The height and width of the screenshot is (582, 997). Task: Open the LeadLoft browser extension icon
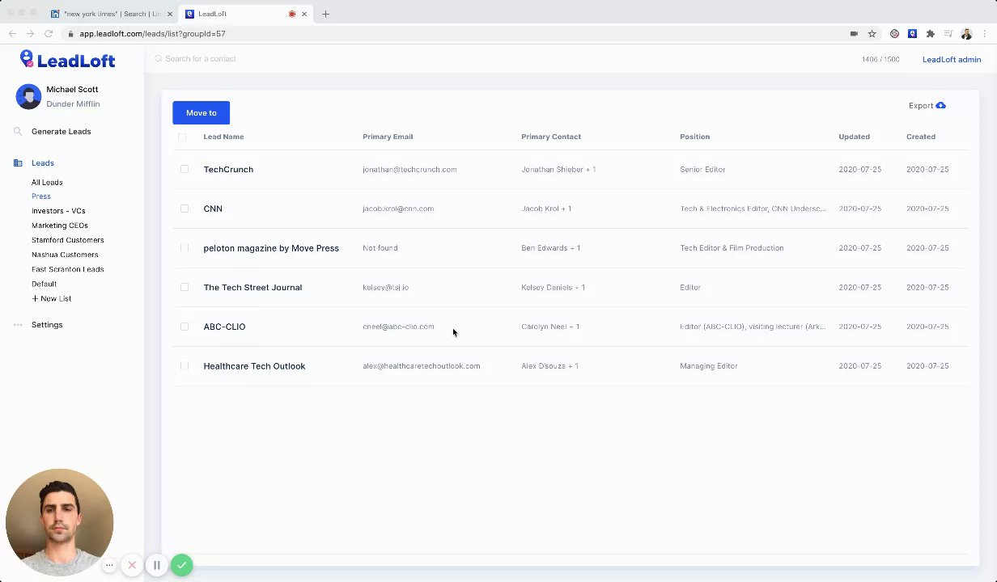click(912, 34)
